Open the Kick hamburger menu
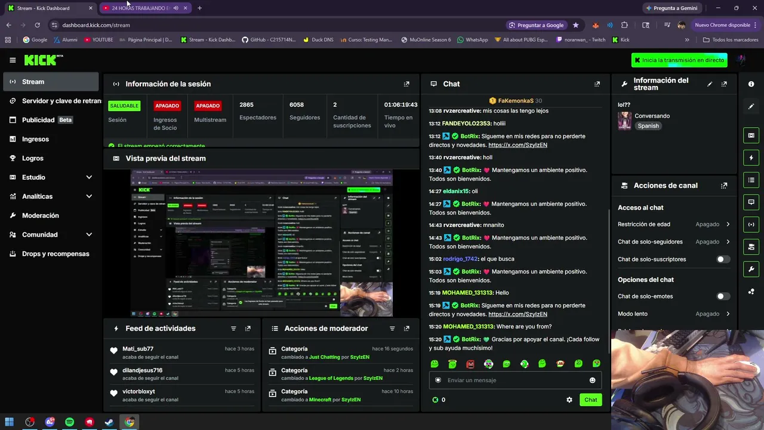The height and width of the screenshot is (430, 764). (13, 60)
